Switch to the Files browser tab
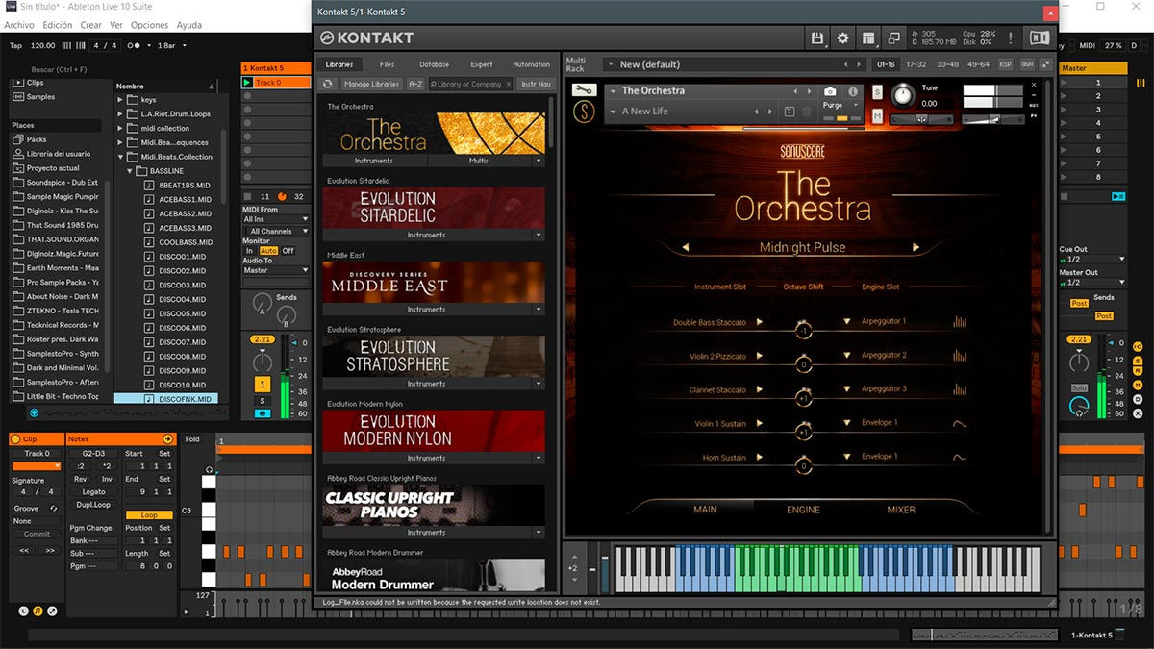This screenshot has width=1154, height=649. (x=387, y=64)
